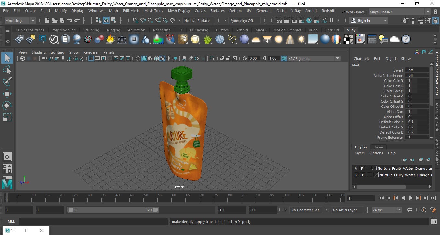Save the scene with floppy-disk icon
440x235 pixels.
point(62,20)
